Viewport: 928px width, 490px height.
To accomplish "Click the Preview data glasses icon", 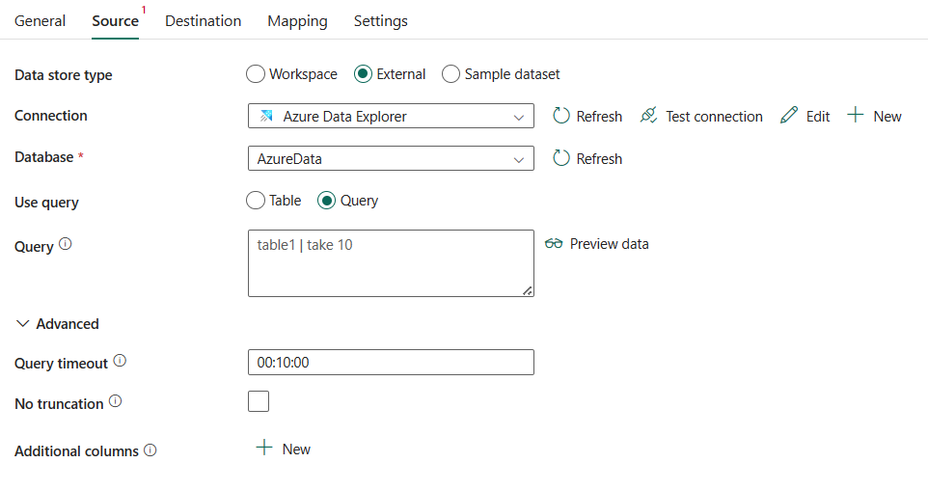I will pyautogui.click(x=554, y=243).
